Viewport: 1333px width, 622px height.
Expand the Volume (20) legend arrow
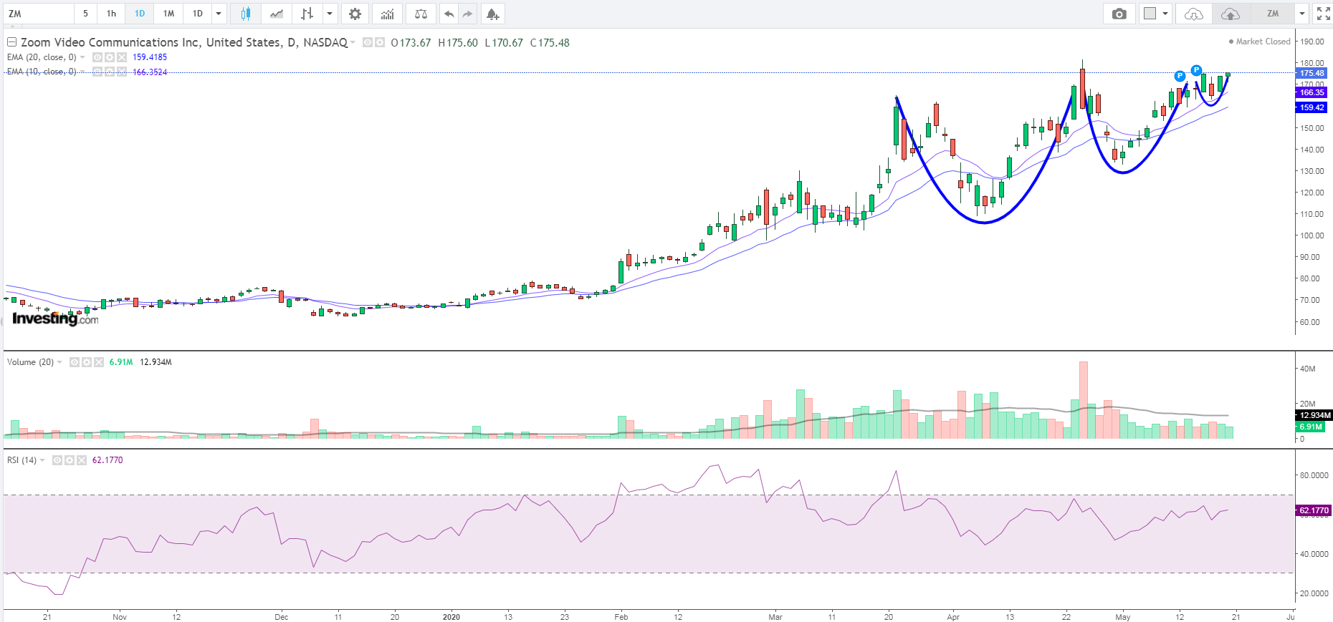(59, 362)
